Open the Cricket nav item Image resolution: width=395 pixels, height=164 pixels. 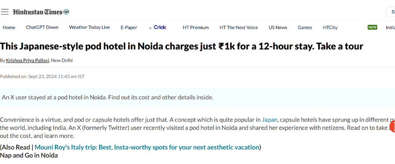(159, 27)
